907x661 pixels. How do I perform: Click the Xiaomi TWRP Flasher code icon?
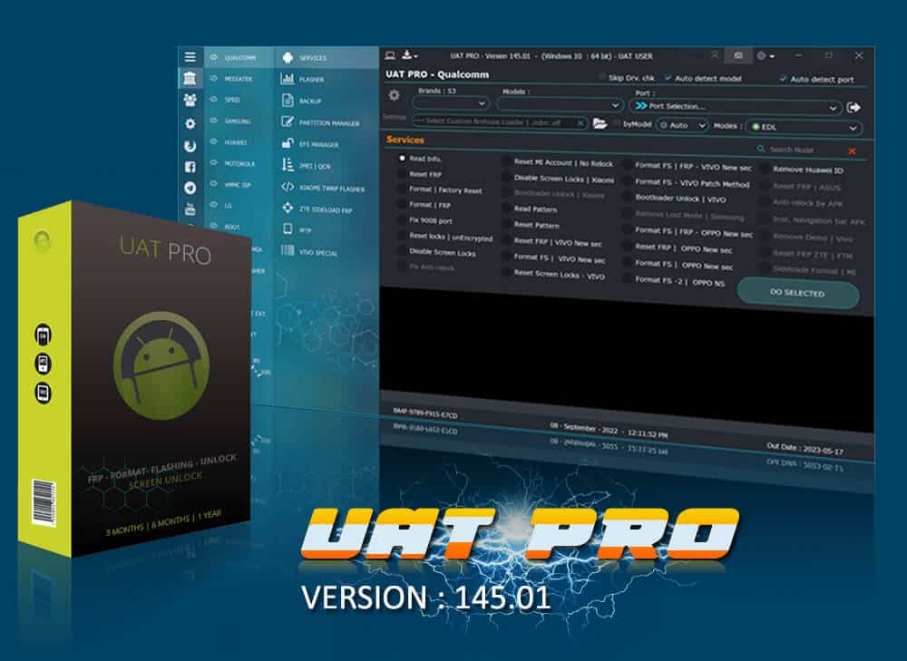click(x=288, y=187)
